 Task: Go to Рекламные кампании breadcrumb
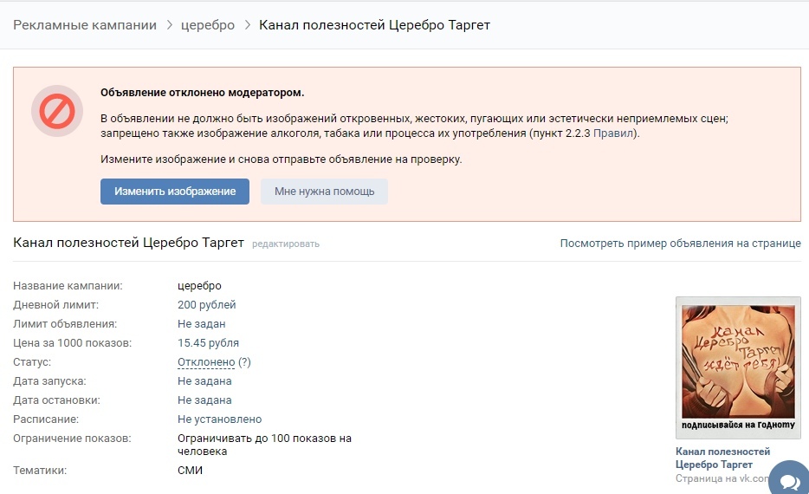point(85,25)
